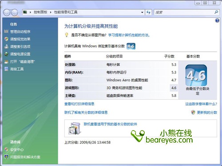Click the power icon beside 调整电源设置
The image size is (222, 166).
click(6, 54)
